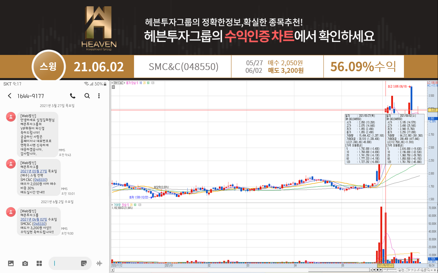
Task: Toggle the small box left of 종가 단순
Action: click(x=125, y=83)
